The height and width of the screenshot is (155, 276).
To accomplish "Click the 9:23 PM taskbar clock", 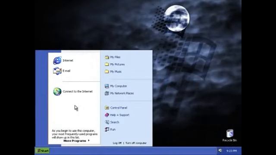I will tap(232, 151).
